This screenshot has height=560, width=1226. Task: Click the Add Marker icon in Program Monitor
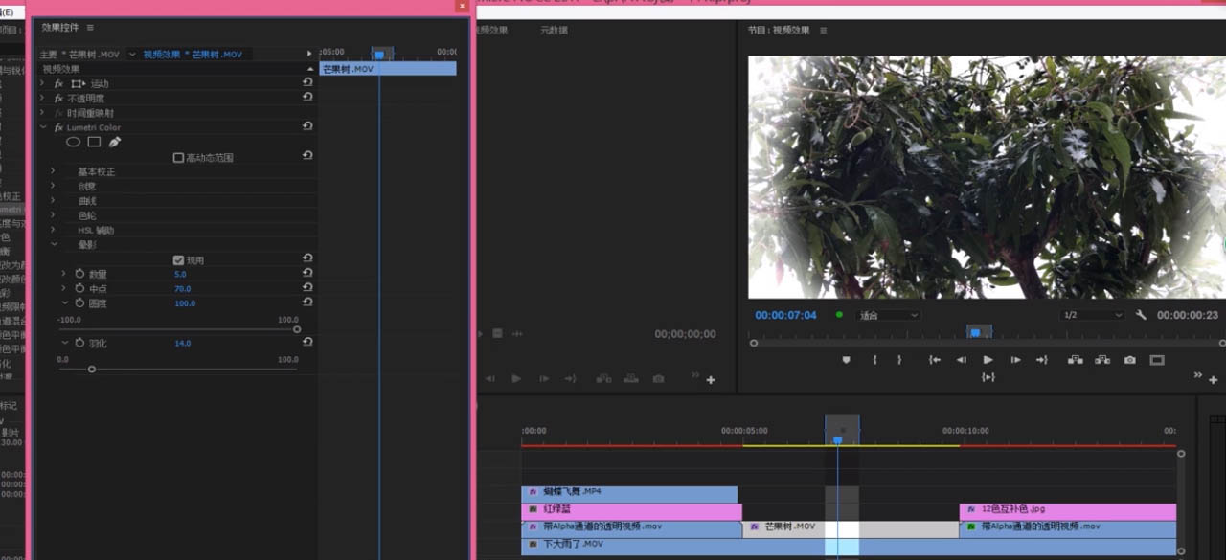click(x=846, y=360)
